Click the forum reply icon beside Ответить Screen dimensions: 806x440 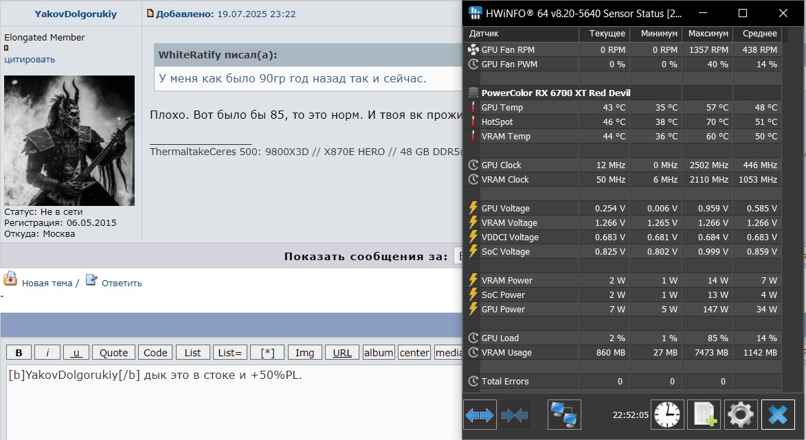click(x=91, y=280)
